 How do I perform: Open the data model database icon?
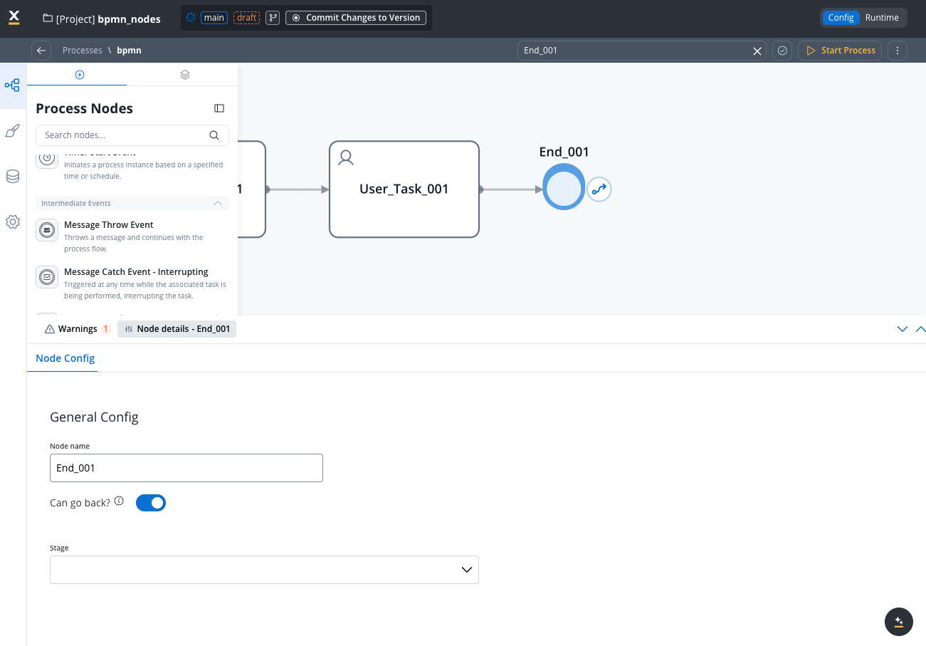[x=12, y=177]
